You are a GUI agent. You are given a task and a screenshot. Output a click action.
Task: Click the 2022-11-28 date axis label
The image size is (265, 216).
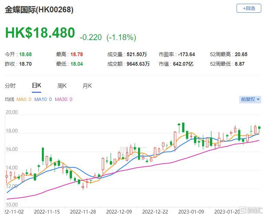pos(83,212)
